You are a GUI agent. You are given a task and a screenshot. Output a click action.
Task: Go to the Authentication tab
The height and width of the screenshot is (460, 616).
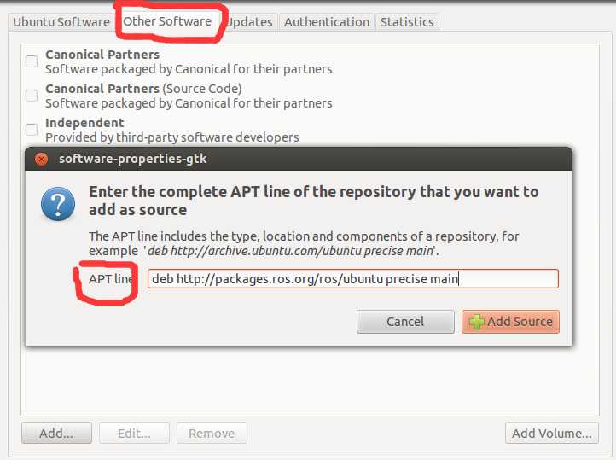327,22
